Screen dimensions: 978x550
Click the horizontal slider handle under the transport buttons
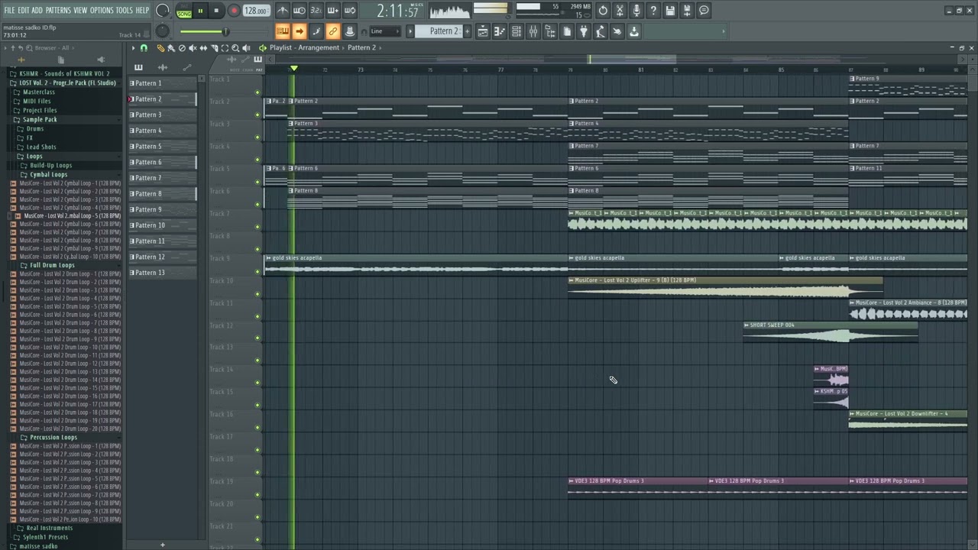point(225,31)
